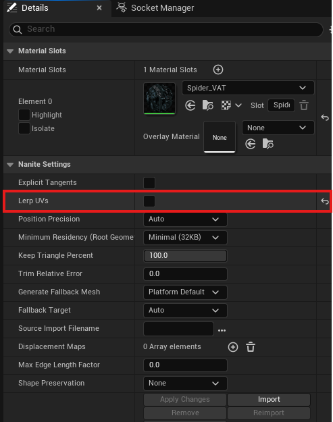Select the Details tab
The height and width of the screenshot is (422, 333).
click(x=54, y=8)
